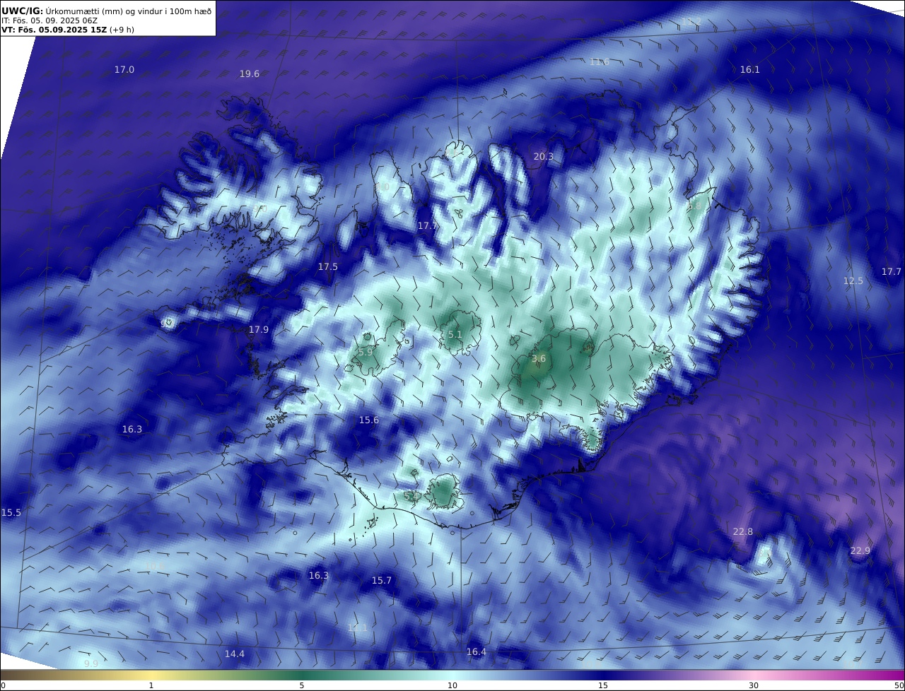
Task: Click the 17.0 value label
Action: [124, 69]
